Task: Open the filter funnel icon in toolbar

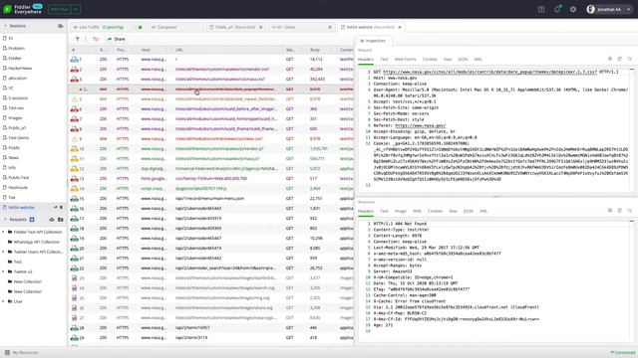Action: click(77, 39)
